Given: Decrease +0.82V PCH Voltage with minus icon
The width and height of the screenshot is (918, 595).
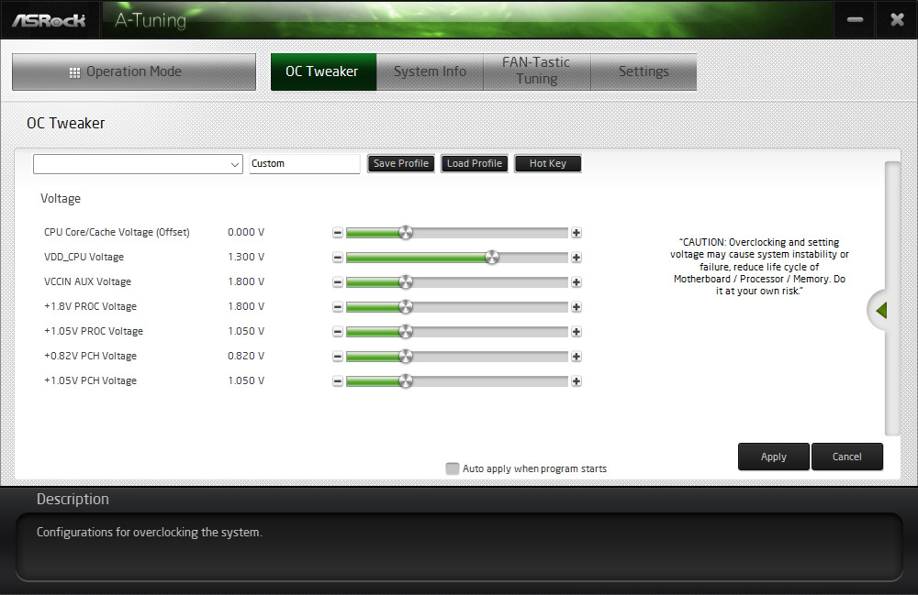Looking at the screenshot, I should (337, 357).
